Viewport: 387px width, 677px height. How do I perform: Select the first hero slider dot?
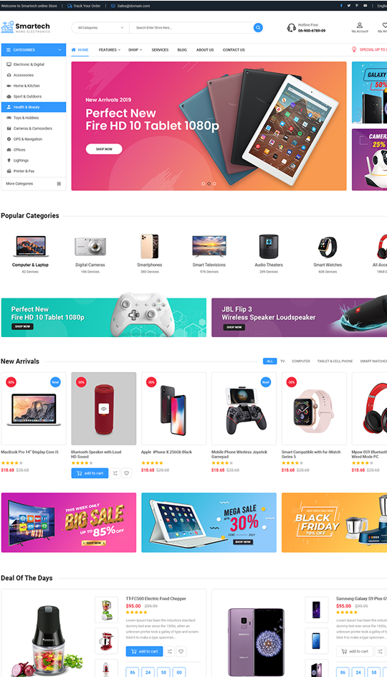click(204, 184)
